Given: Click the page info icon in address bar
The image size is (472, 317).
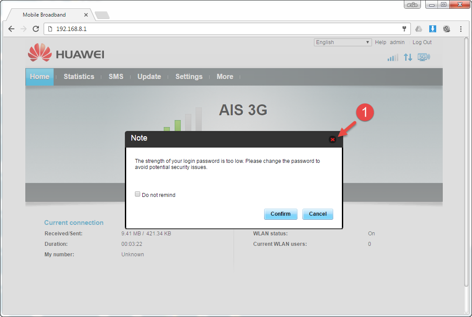Looking at the screenshot, I should [x=50, y=29].
